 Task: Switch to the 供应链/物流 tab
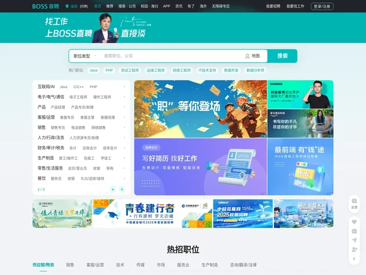point(43,265)
